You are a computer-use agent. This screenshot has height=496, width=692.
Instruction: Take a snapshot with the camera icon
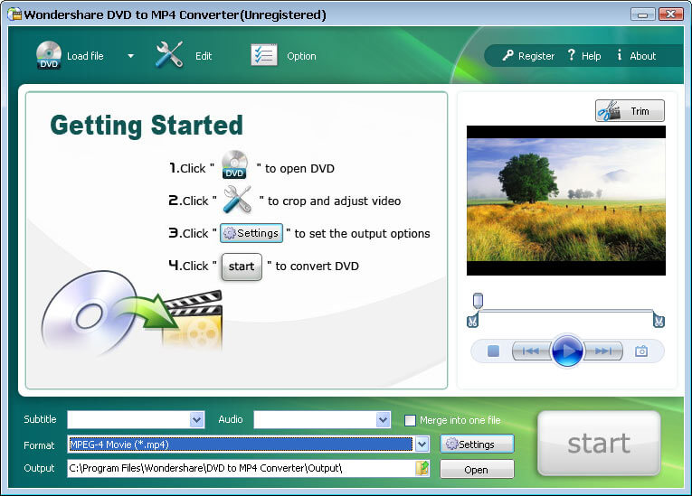(641, 351)
